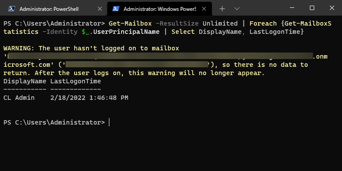Image resolution: width=342 pixels, height=171 pixels.
Task: Click the -ResultSize parameter text
Action: 177,23
